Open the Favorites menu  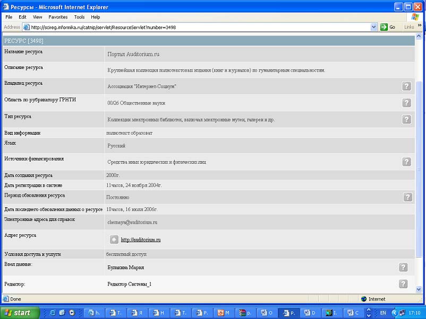point(58,17)
